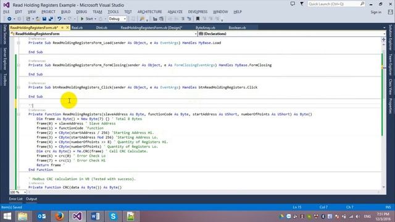Collapse the ReadHoldingRegistersForm_Load sub

tap(19, 43)
